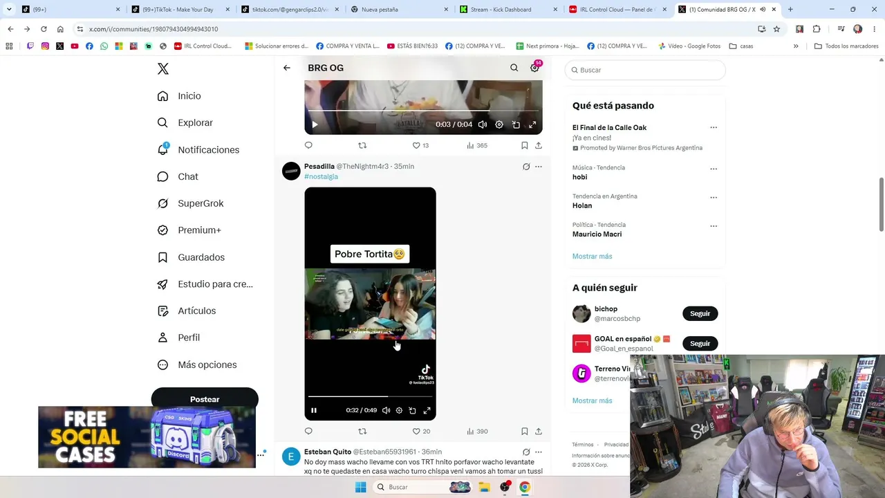Click the Postear button
The width and height of the screenshot is (885, 498).
(x=205, y=399)
